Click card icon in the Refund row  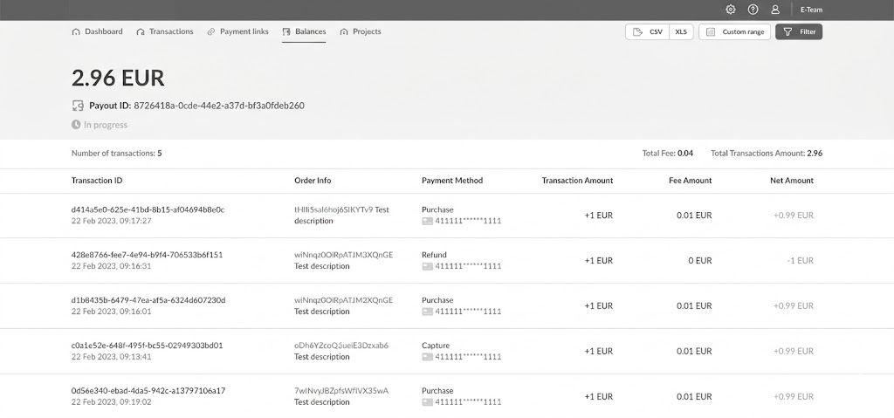427,266
